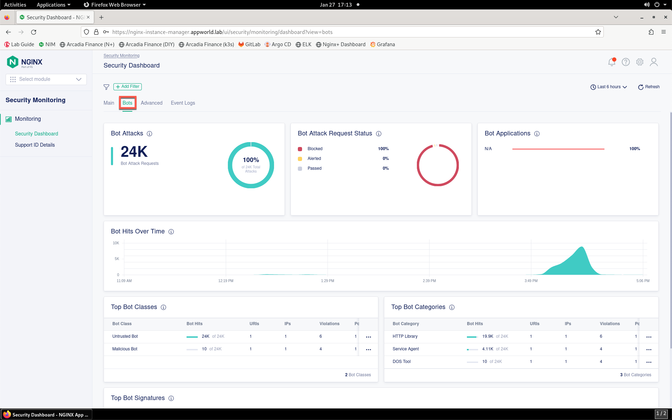
Task: Click the Refresh button
Action: [649, 87]
